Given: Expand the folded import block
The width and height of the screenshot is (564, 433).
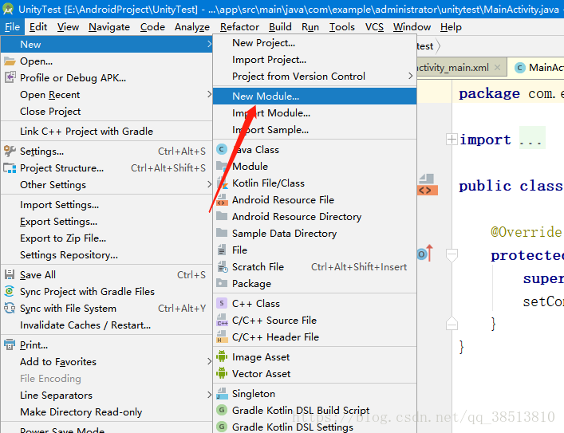Looking at the screenshot, I should (x=452, y=140).
